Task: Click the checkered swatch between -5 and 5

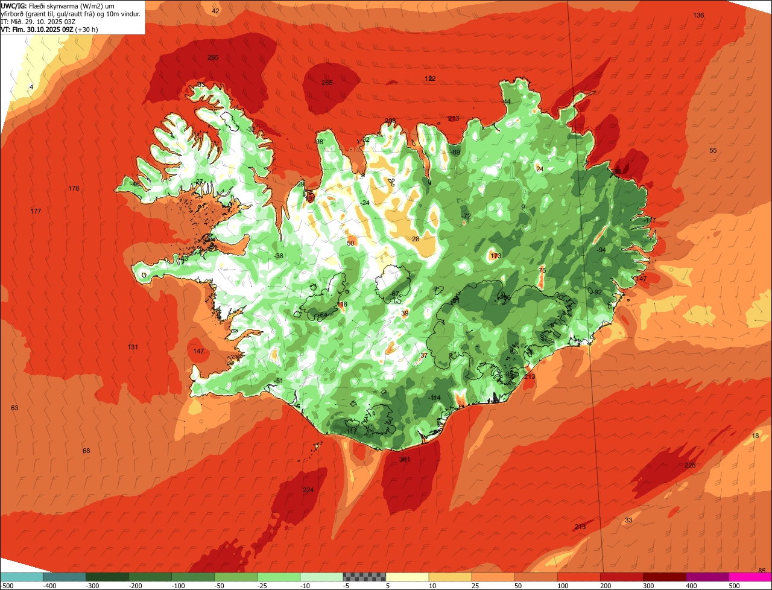Action: coord(364,577)
